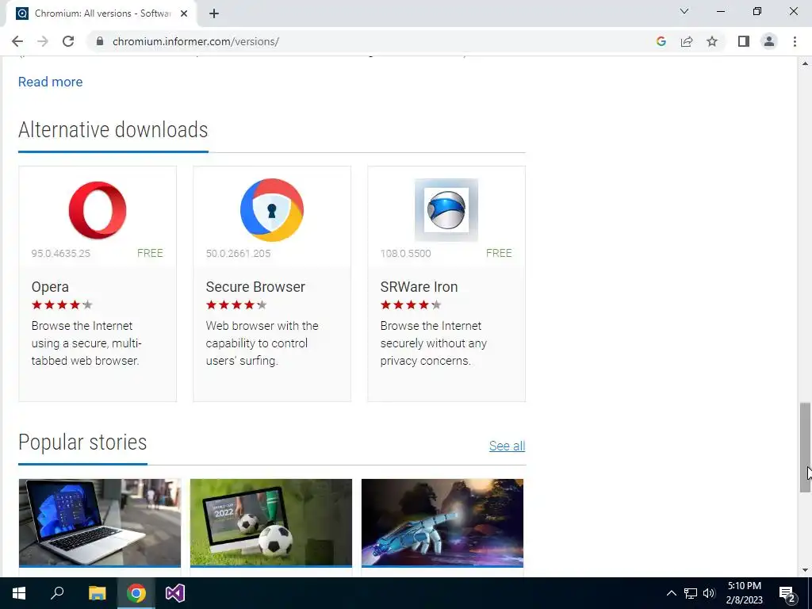Click the Opera logo icon

98,210
